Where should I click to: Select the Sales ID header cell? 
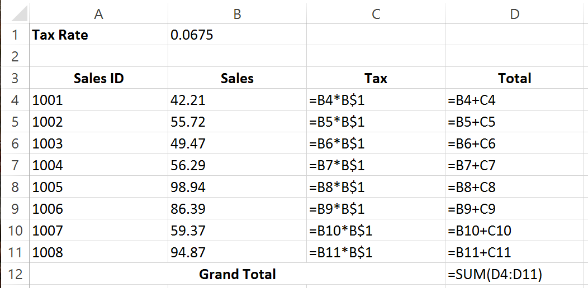[98, 79]
